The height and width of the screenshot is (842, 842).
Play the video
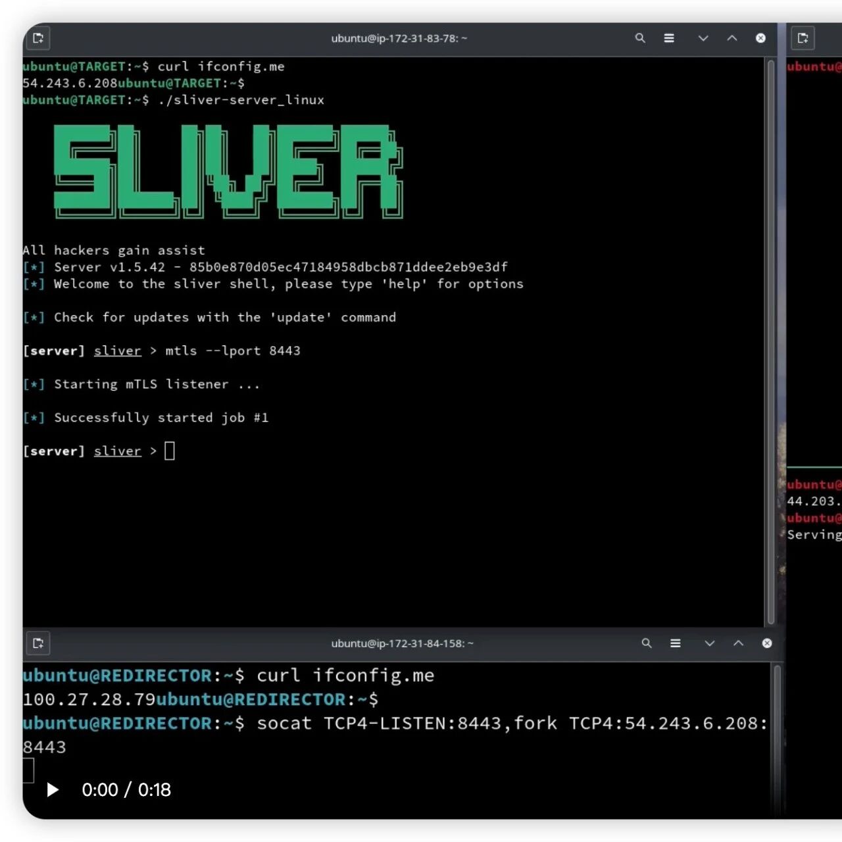[53, 789]
